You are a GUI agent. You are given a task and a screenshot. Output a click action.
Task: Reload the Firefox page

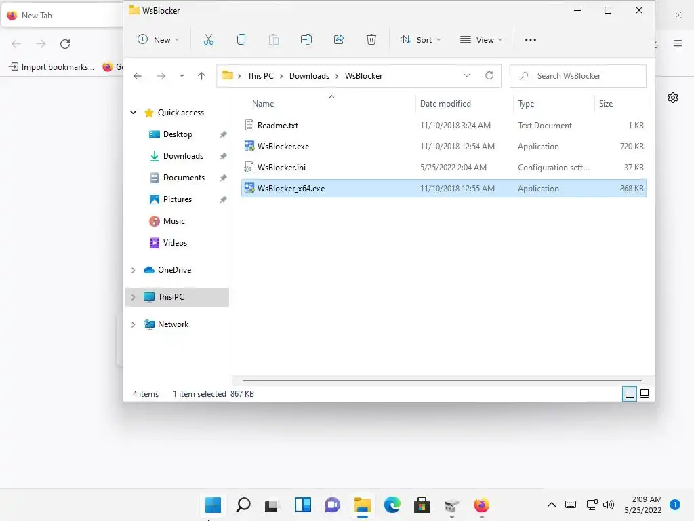point(65,44)
